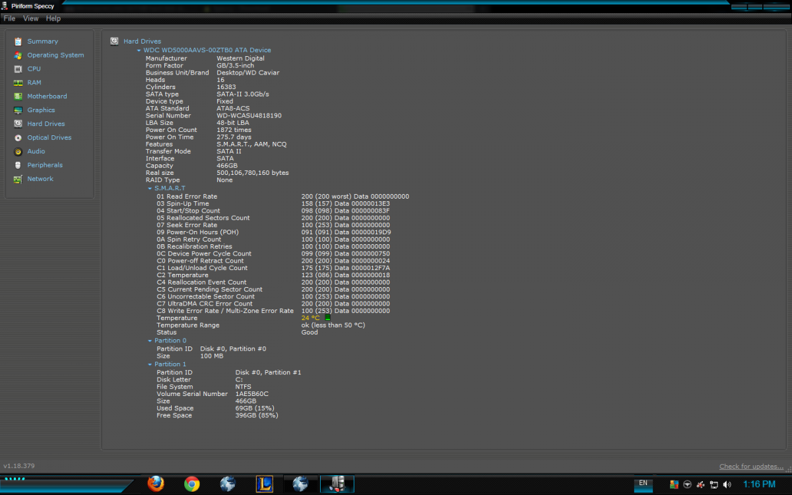Select the Features S.M.A.R.T., AAM, NCQ value
The height and width of the screenshot is (495, 792).
251,145
